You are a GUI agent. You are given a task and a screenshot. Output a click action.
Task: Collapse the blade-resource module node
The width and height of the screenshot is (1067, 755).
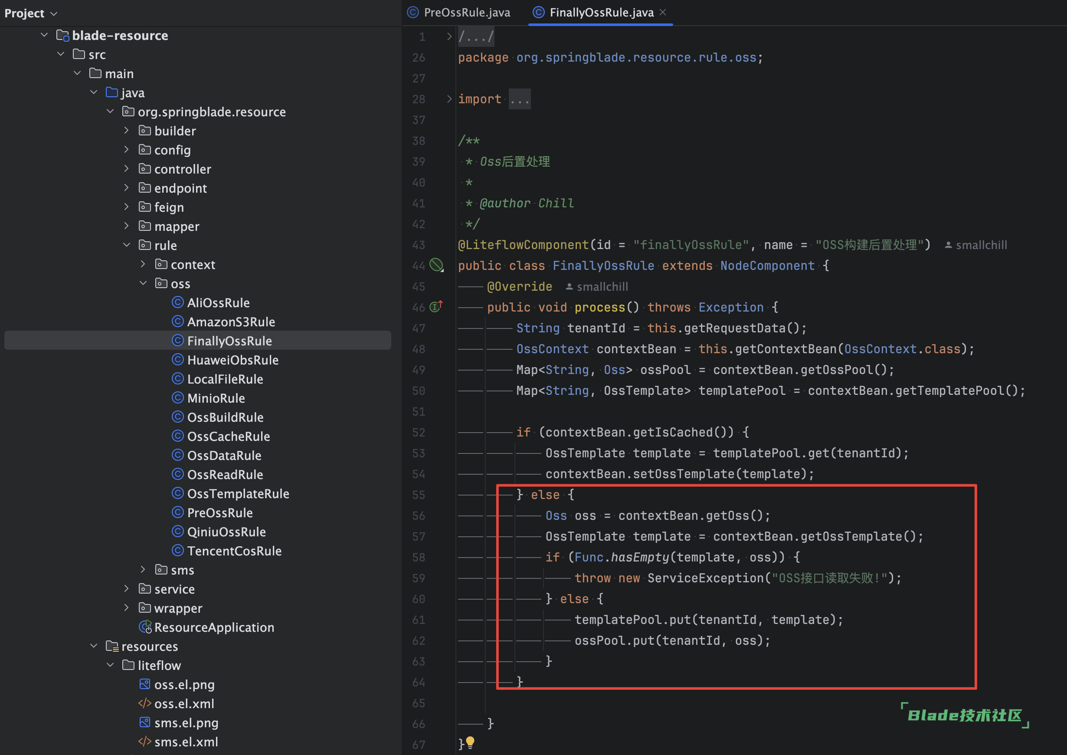pyautogui.click(x=44, y=35)
